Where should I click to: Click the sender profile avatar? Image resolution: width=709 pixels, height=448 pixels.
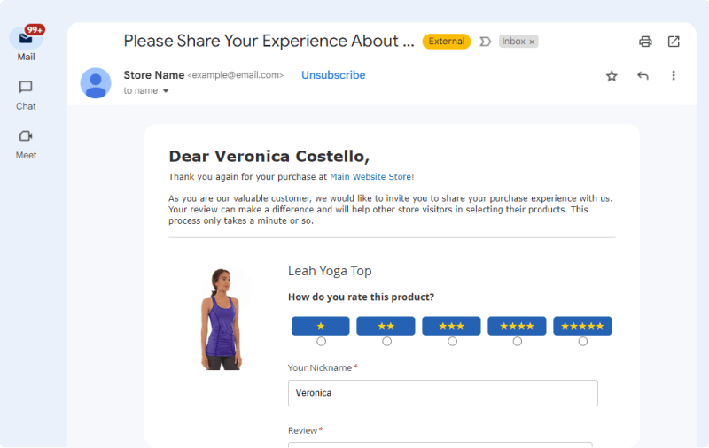(96, 83)
